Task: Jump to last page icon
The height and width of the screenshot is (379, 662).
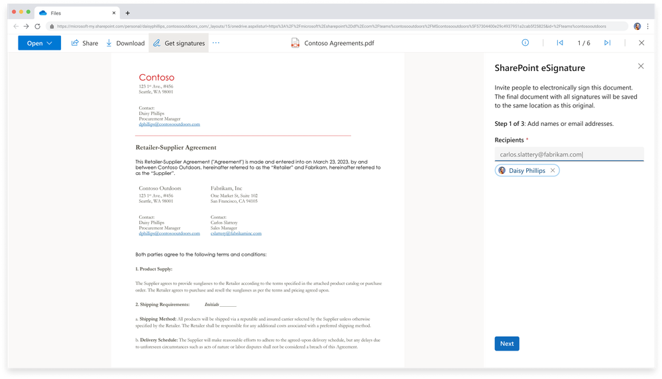Action: click(x=607, y=42)
